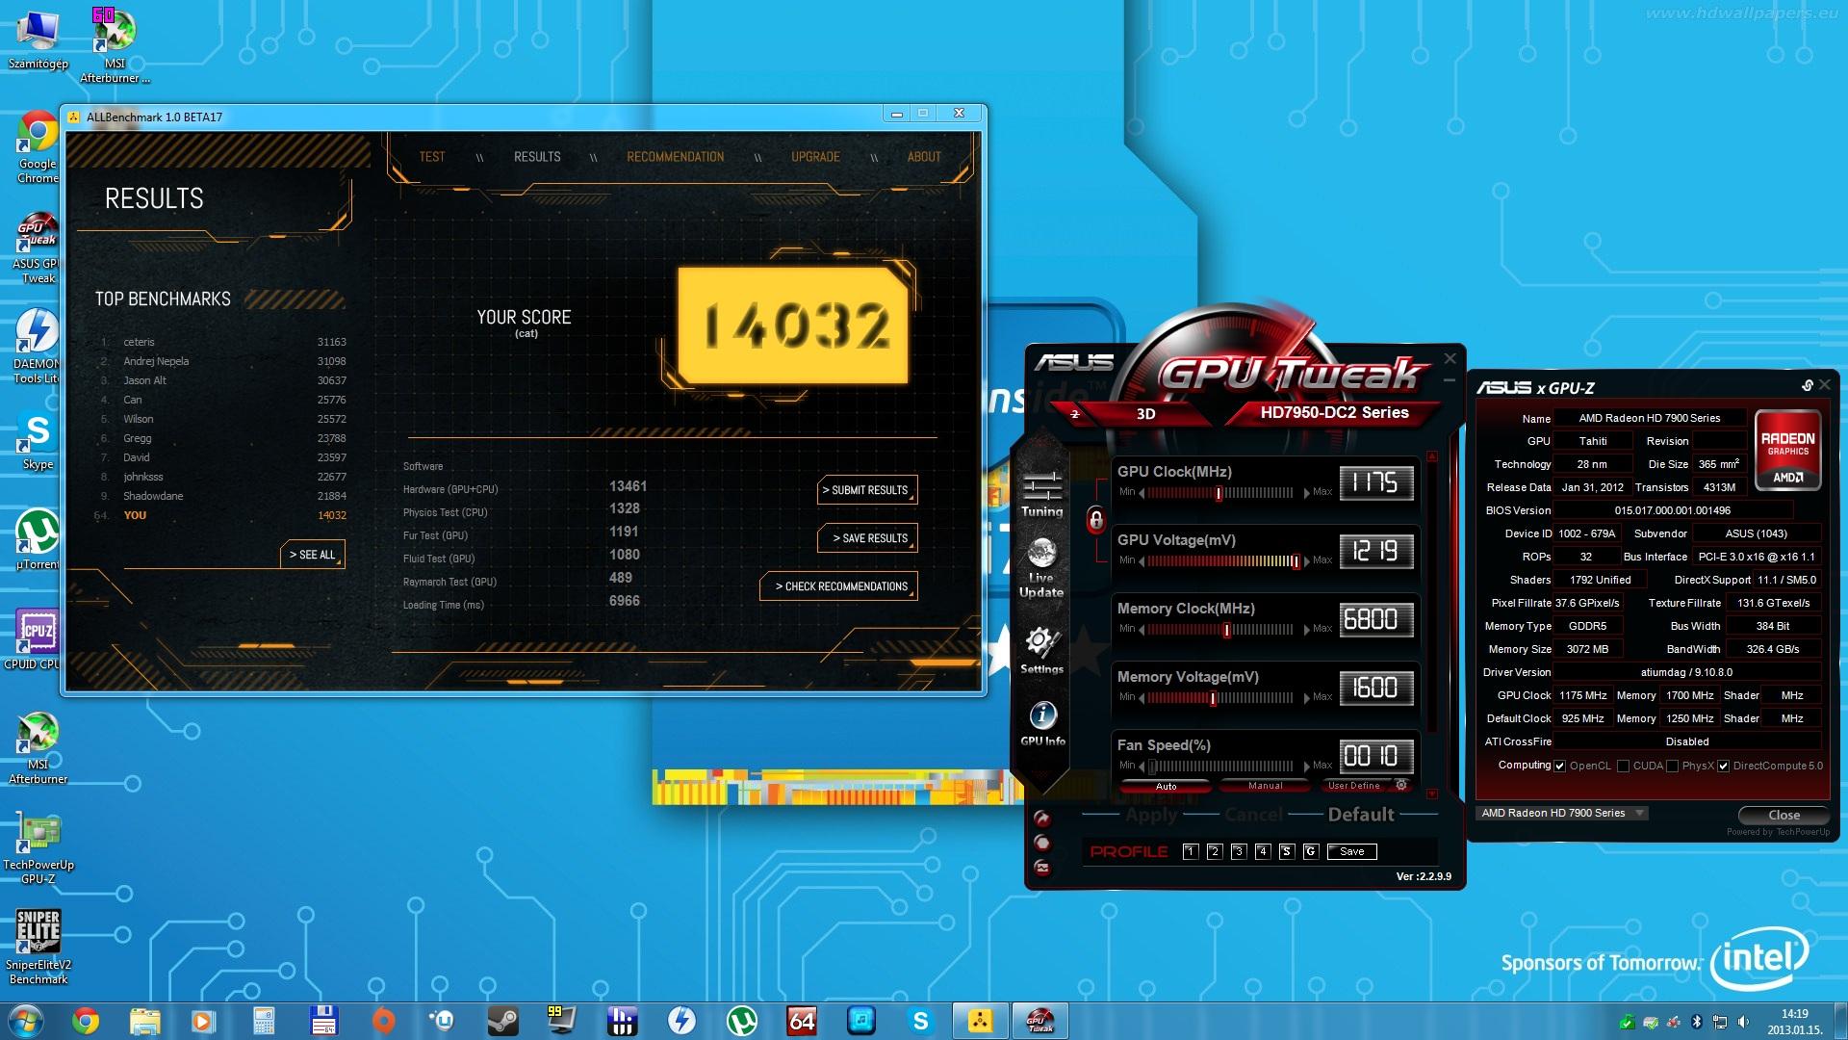Open the ASUS GPU Tweak desktop shortcut

click(x=38, y=248)
